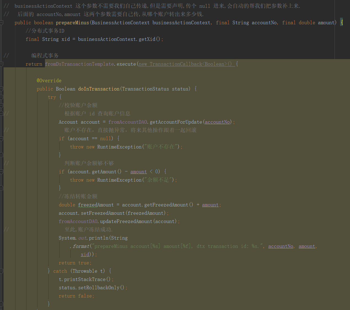Click RuntimeException with "余额不足" message
350x310 pixels.
pyautogui.click(x=119, y=180)
